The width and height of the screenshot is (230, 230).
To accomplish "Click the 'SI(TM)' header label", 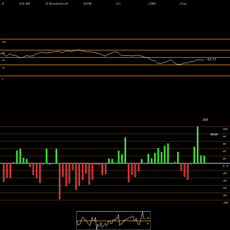I will coord(87,4).
